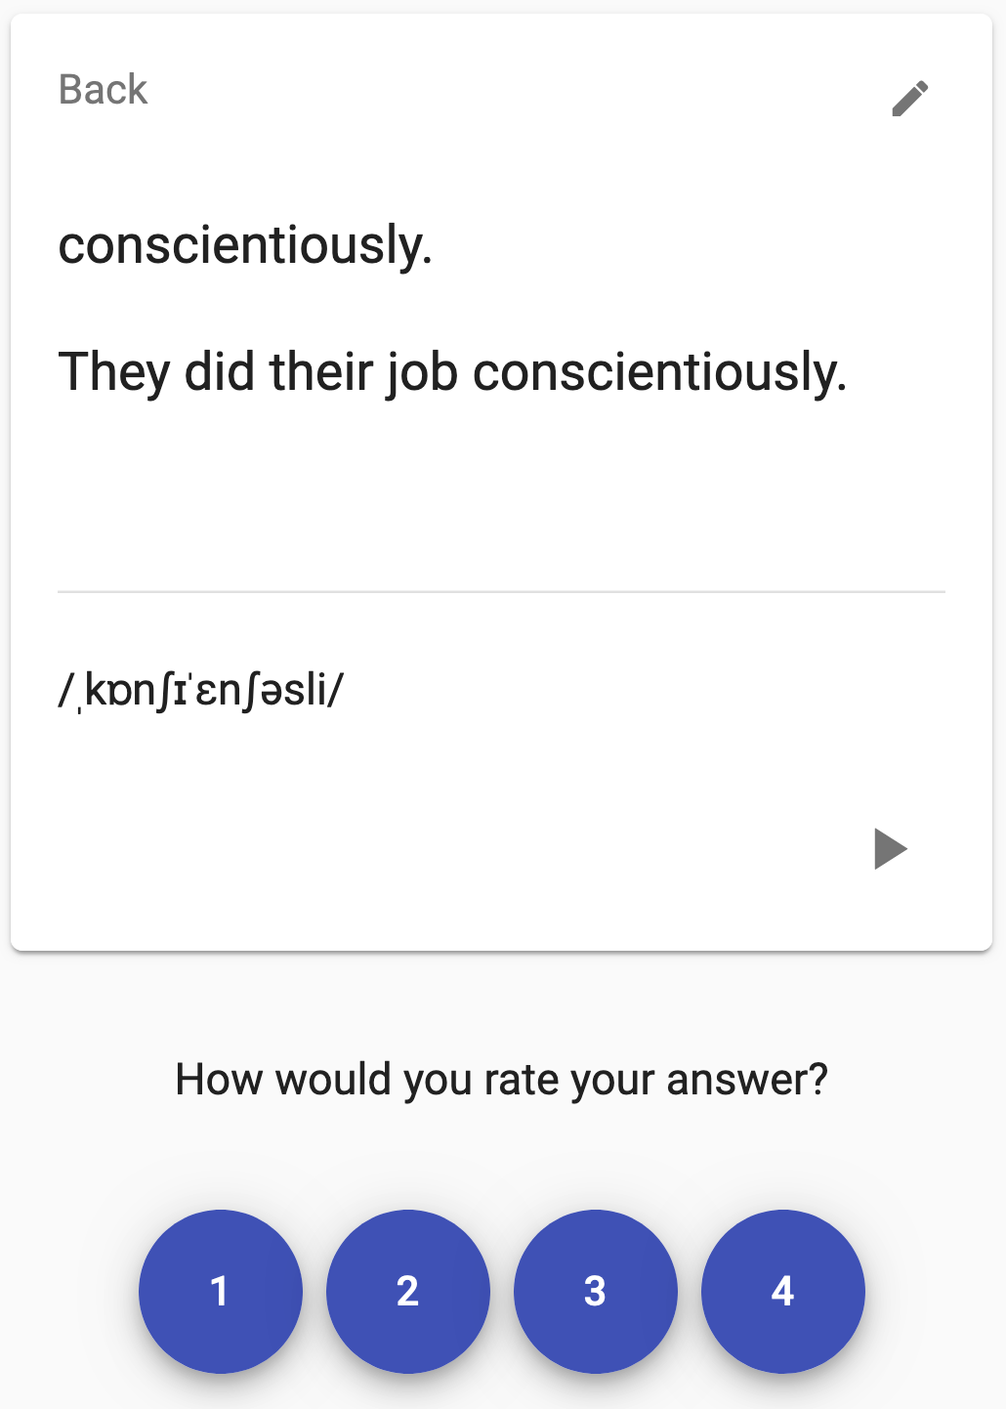1006x1409 pixels.
Task: Click the horizontal divider line on the card
Action: [501, 591]
